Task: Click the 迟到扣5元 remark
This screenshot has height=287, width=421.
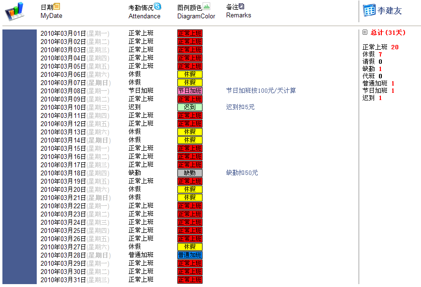Action: click(240, 107)
